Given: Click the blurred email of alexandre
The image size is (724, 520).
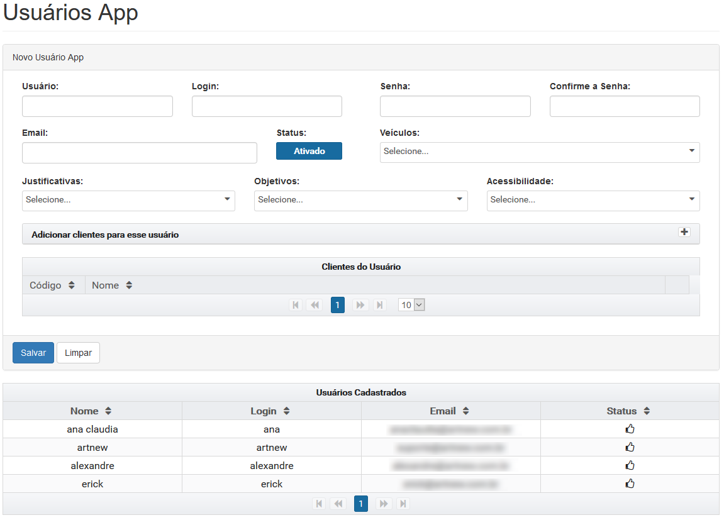Looking at the screenshot, I should click(x=450, y=466).
